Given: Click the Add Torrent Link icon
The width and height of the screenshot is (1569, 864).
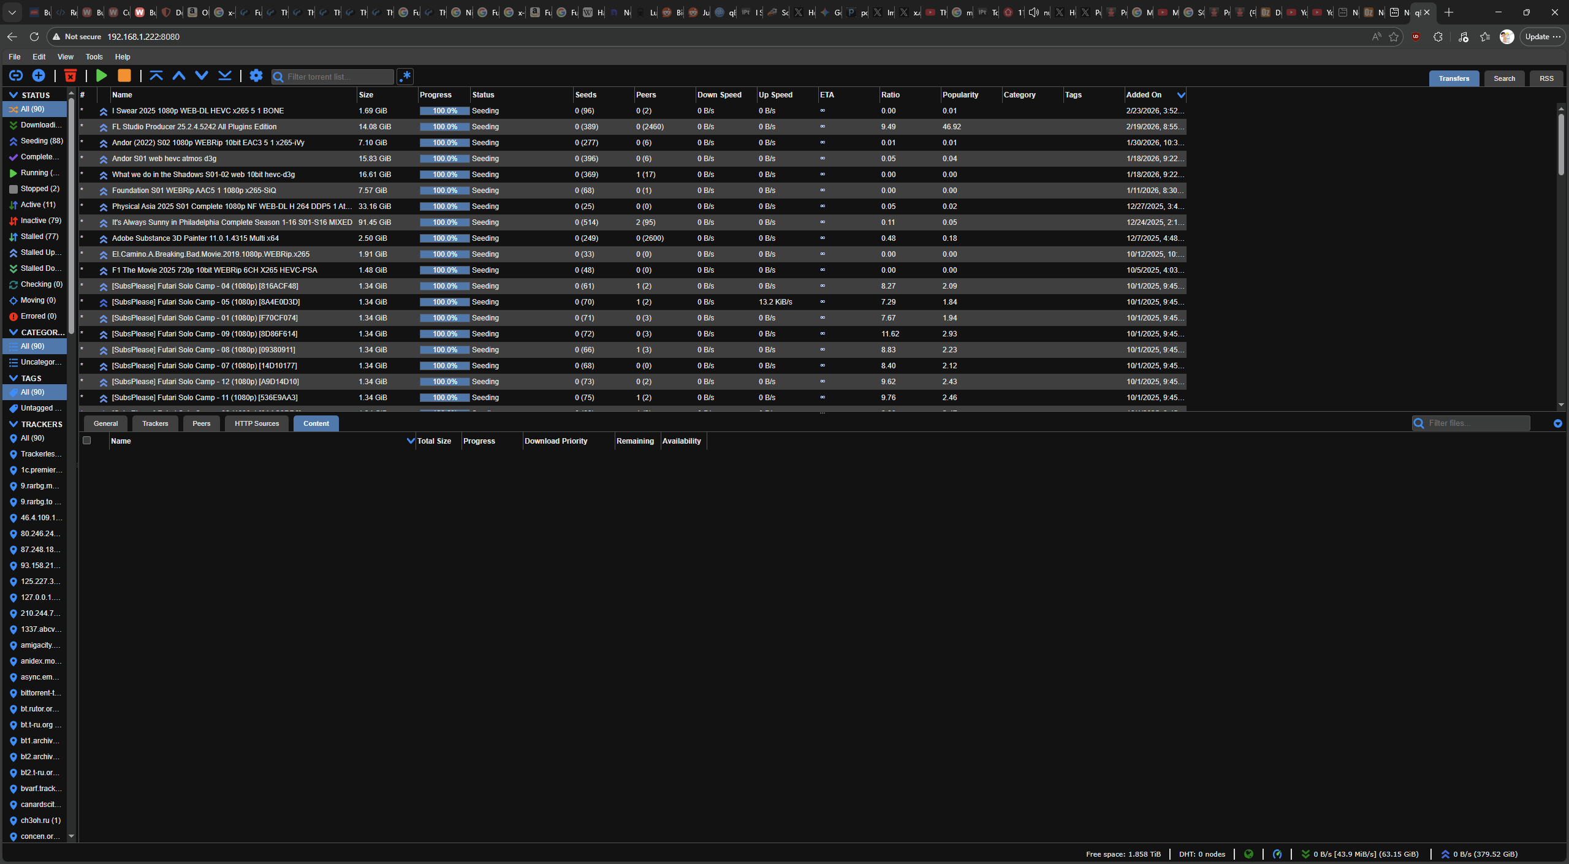Looking at the screenshot, I should 16,75.
